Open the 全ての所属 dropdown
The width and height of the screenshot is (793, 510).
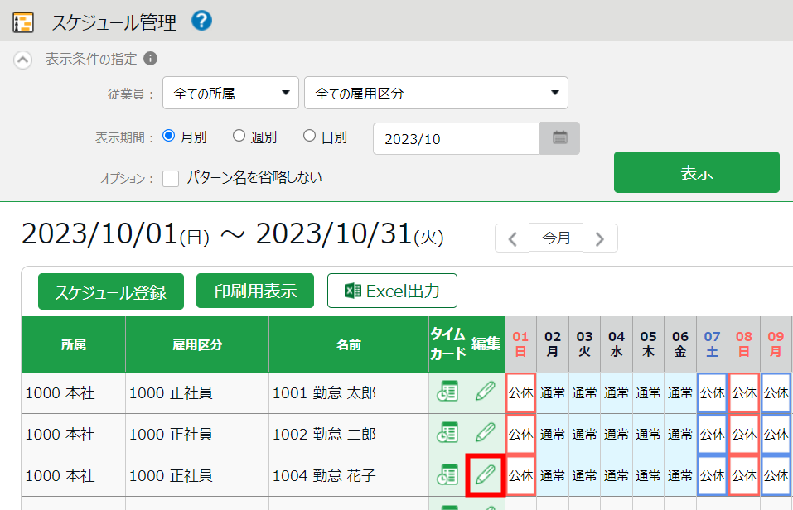click(x=230, y=94)
